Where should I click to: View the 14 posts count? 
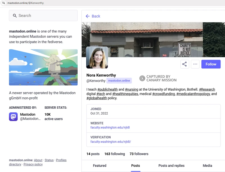(x=93, y=154)
